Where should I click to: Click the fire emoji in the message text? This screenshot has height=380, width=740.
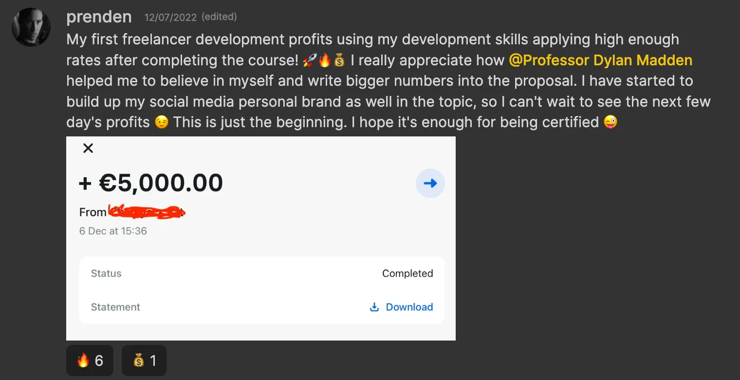(x=324, y=60)
